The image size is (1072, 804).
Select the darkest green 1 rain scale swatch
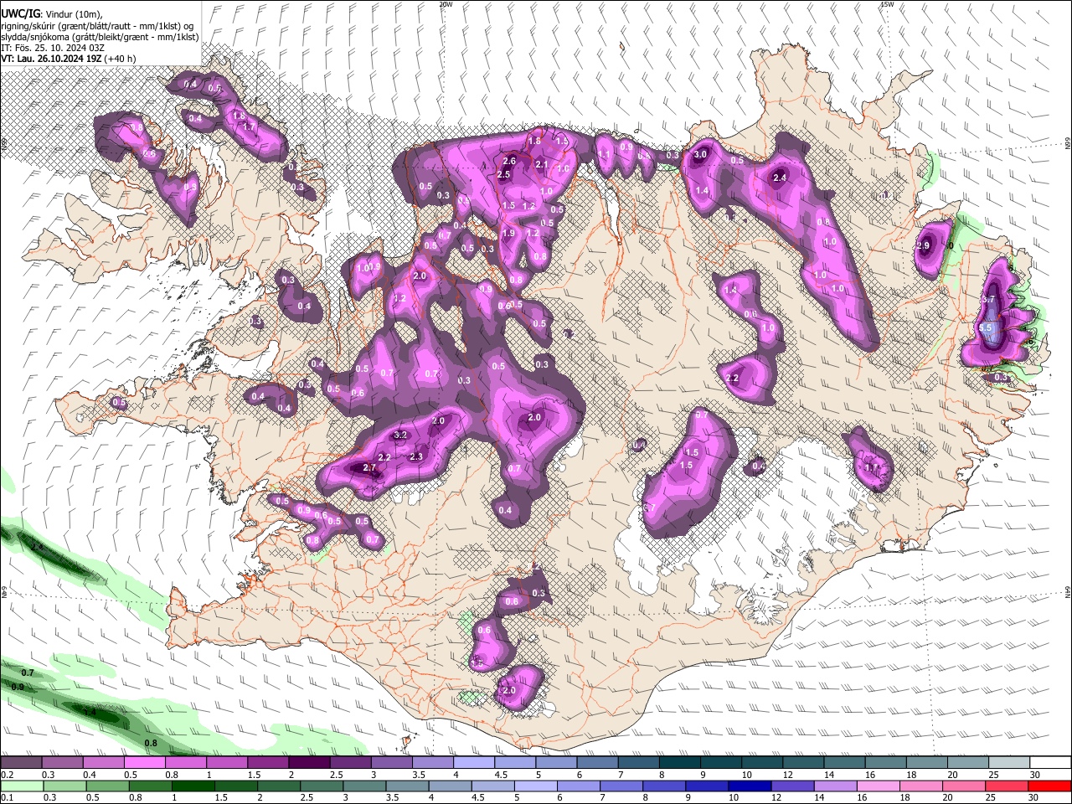[193, 786]
